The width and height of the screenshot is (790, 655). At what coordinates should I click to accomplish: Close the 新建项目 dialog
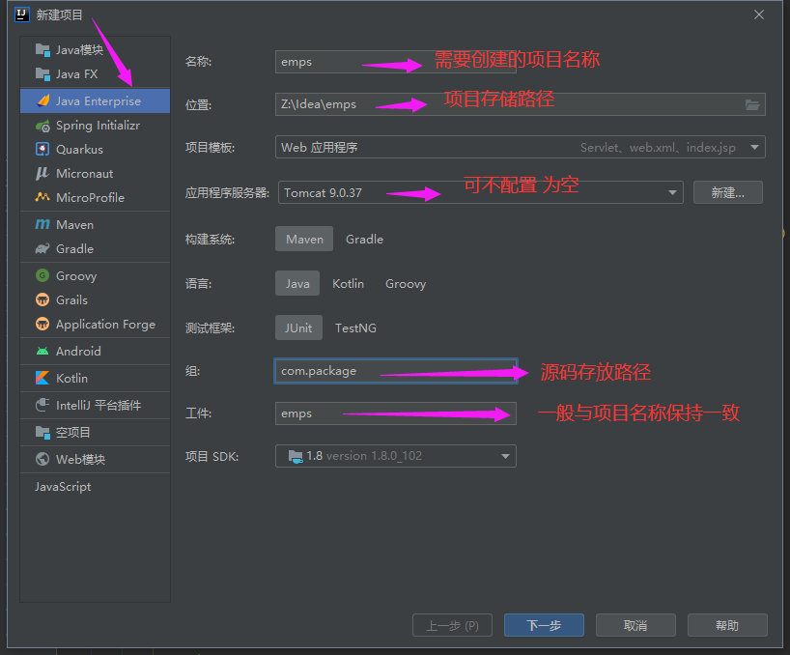tap(759, 14)
